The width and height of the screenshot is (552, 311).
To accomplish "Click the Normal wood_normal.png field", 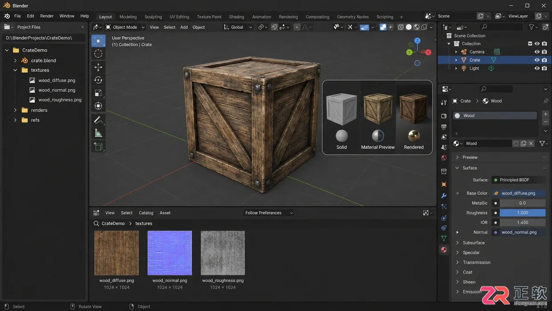I will tap(519, 232).
